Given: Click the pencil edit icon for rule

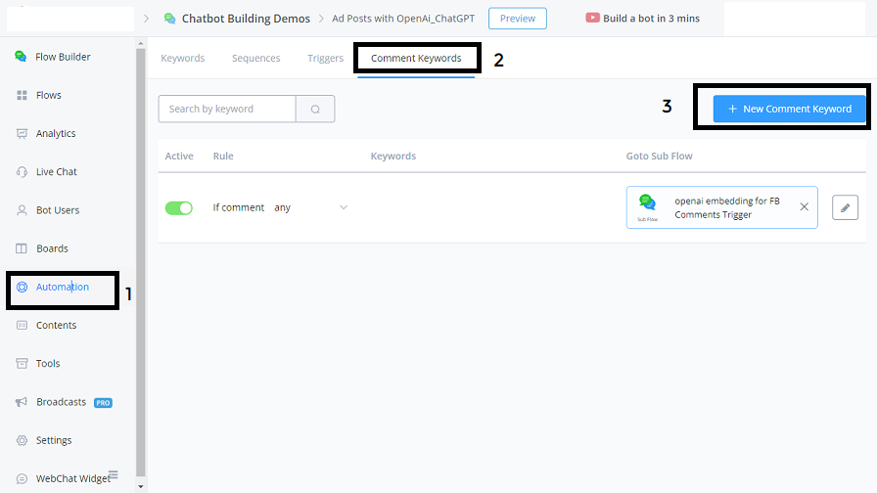Looking at the screenshot, I should [845, 207].
